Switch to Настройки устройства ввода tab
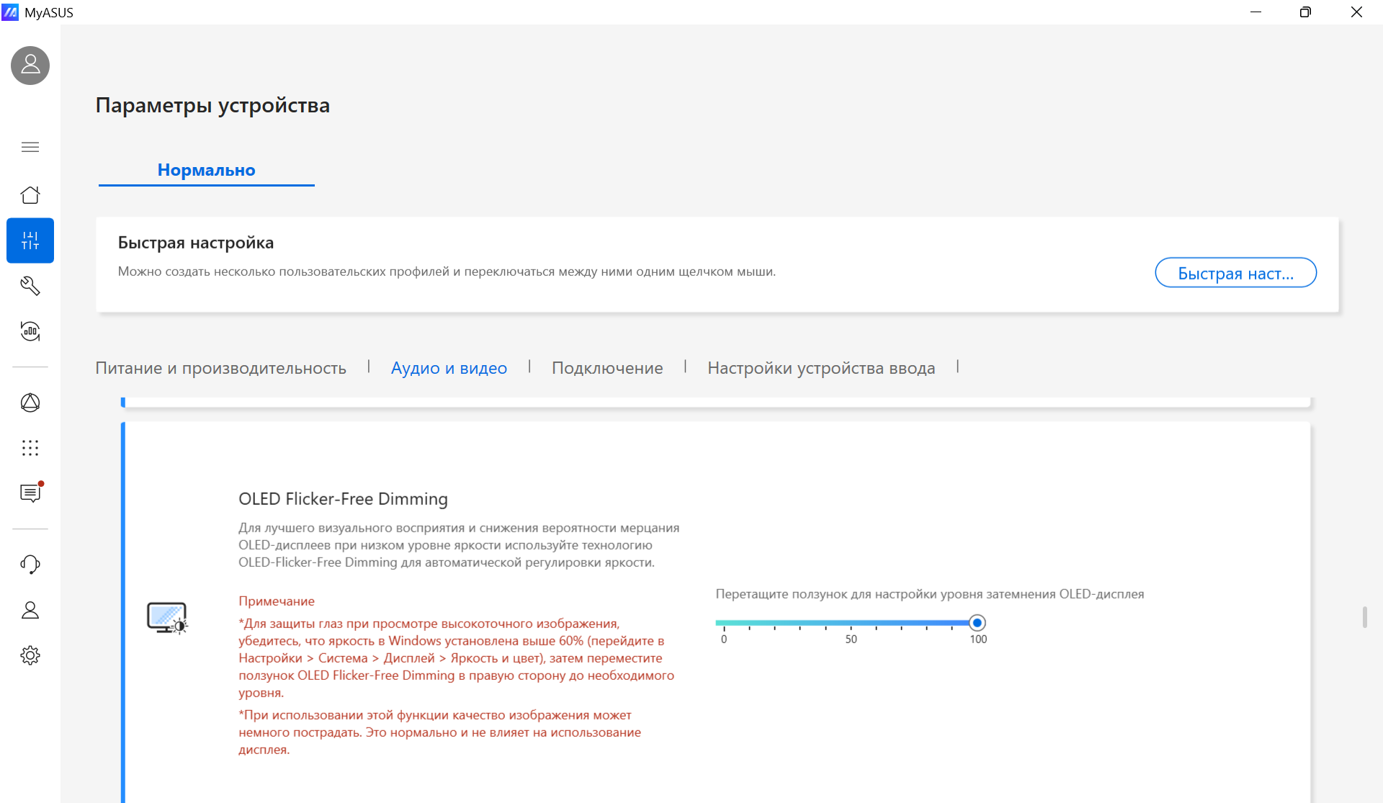This screenshot has width=1383, height=803. (x=821, y=368)
